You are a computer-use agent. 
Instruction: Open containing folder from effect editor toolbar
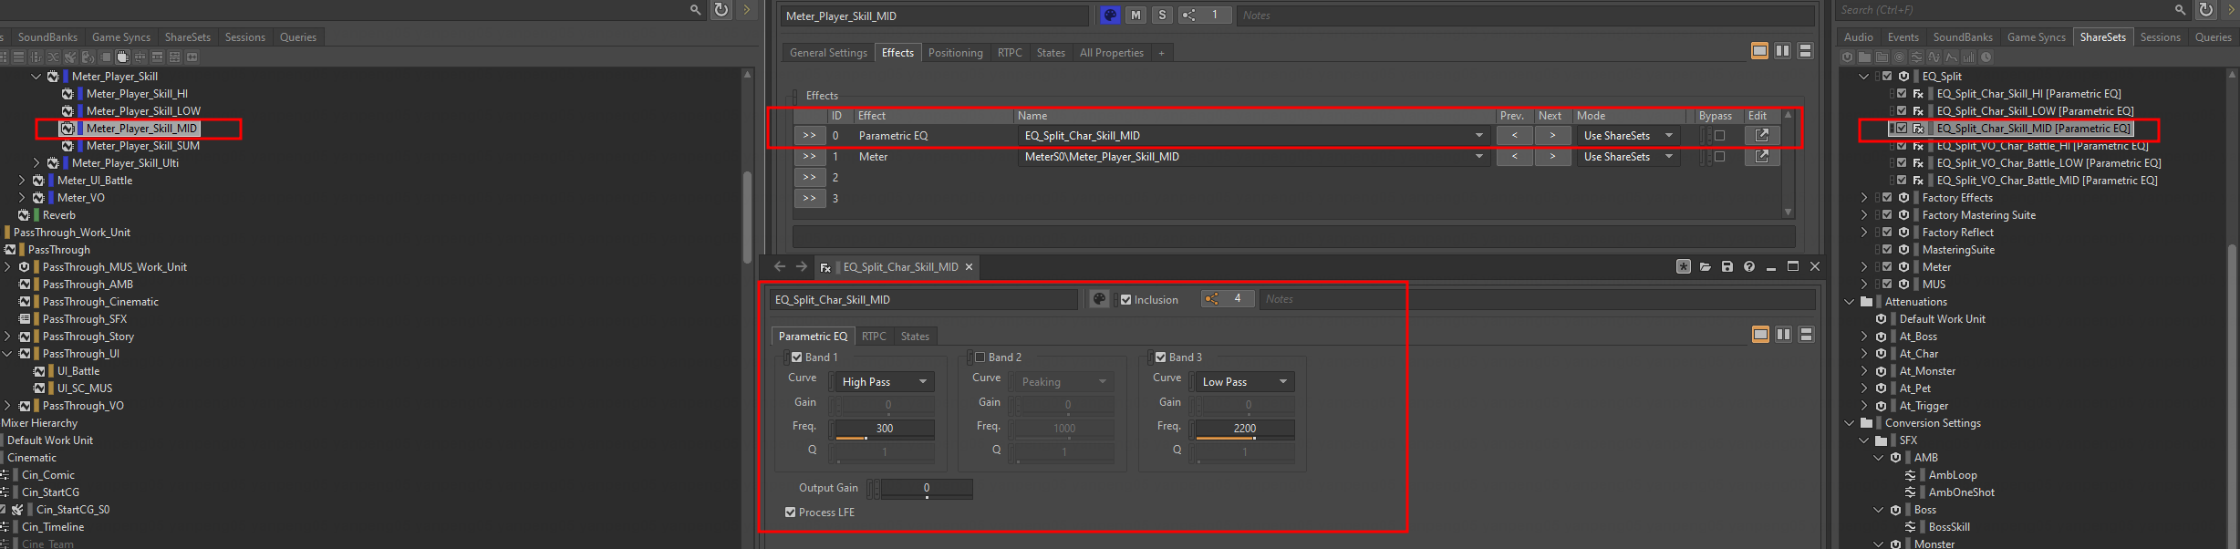pos(1706,266)
